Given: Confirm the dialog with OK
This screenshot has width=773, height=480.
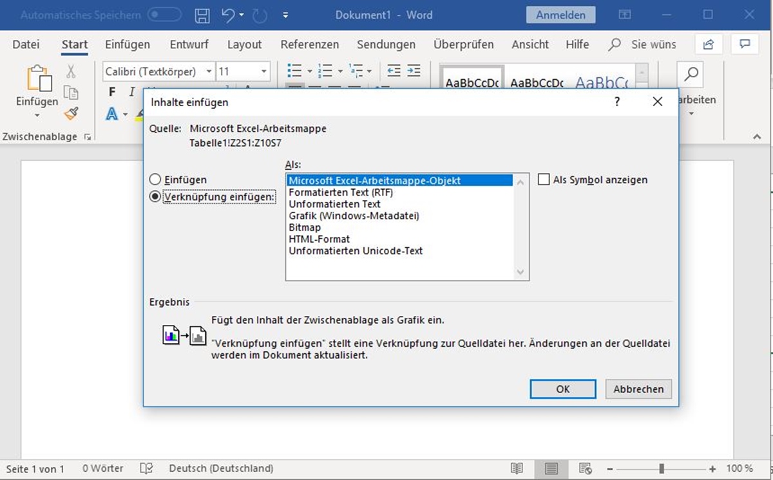Looking at the screenshot, I should click(x=562, y=389).
